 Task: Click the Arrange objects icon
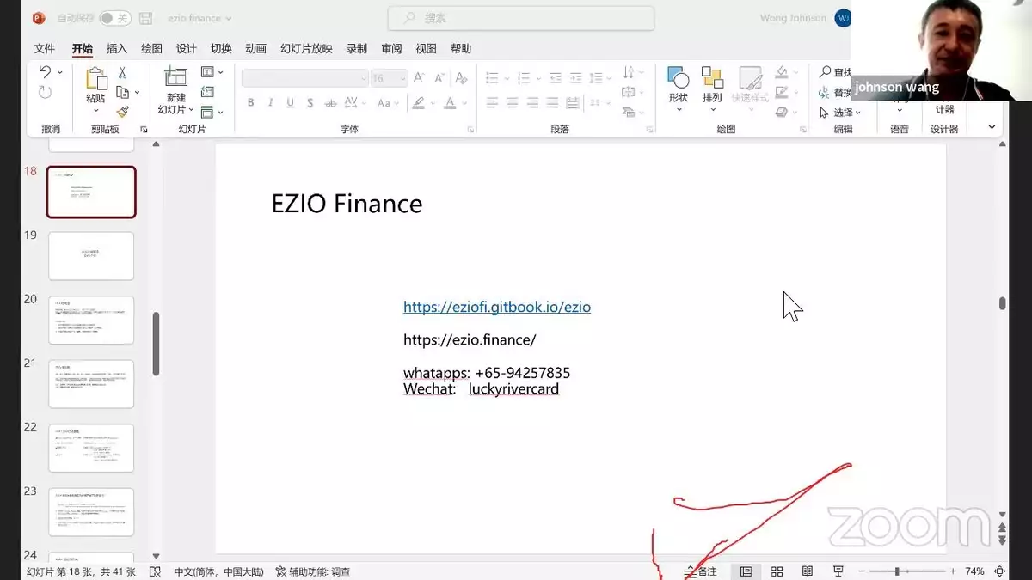coord(712,77)
